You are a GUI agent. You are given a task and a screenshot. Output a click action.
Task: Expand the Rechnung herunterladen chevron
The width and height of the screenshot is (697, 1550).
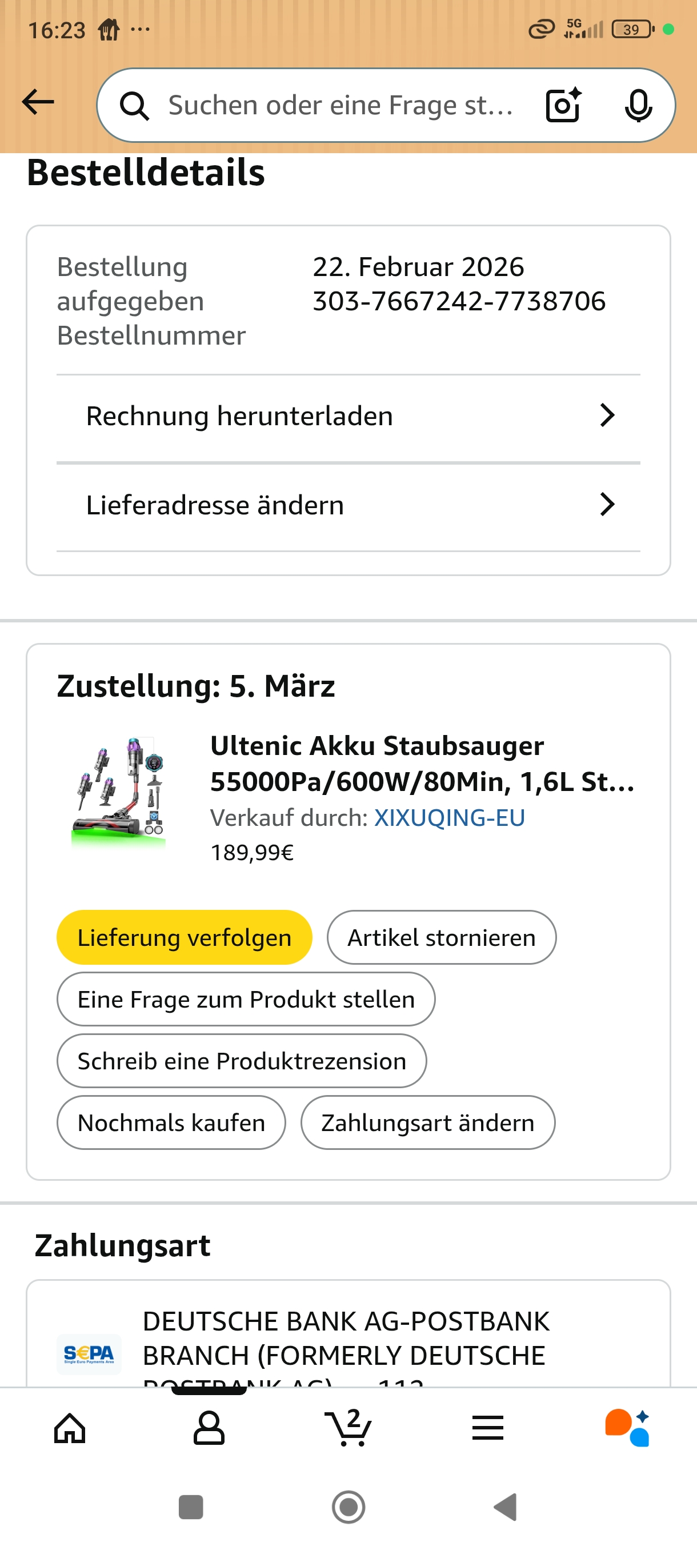tap(607, 416)
